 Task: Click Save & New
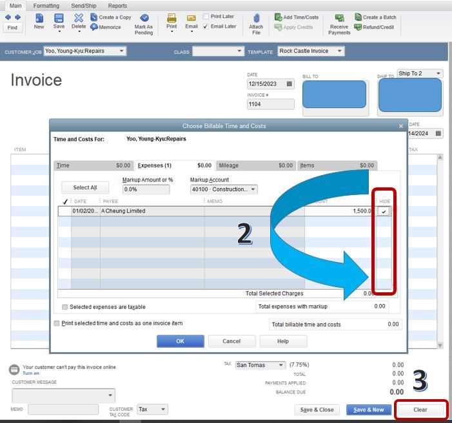(369, 409)
